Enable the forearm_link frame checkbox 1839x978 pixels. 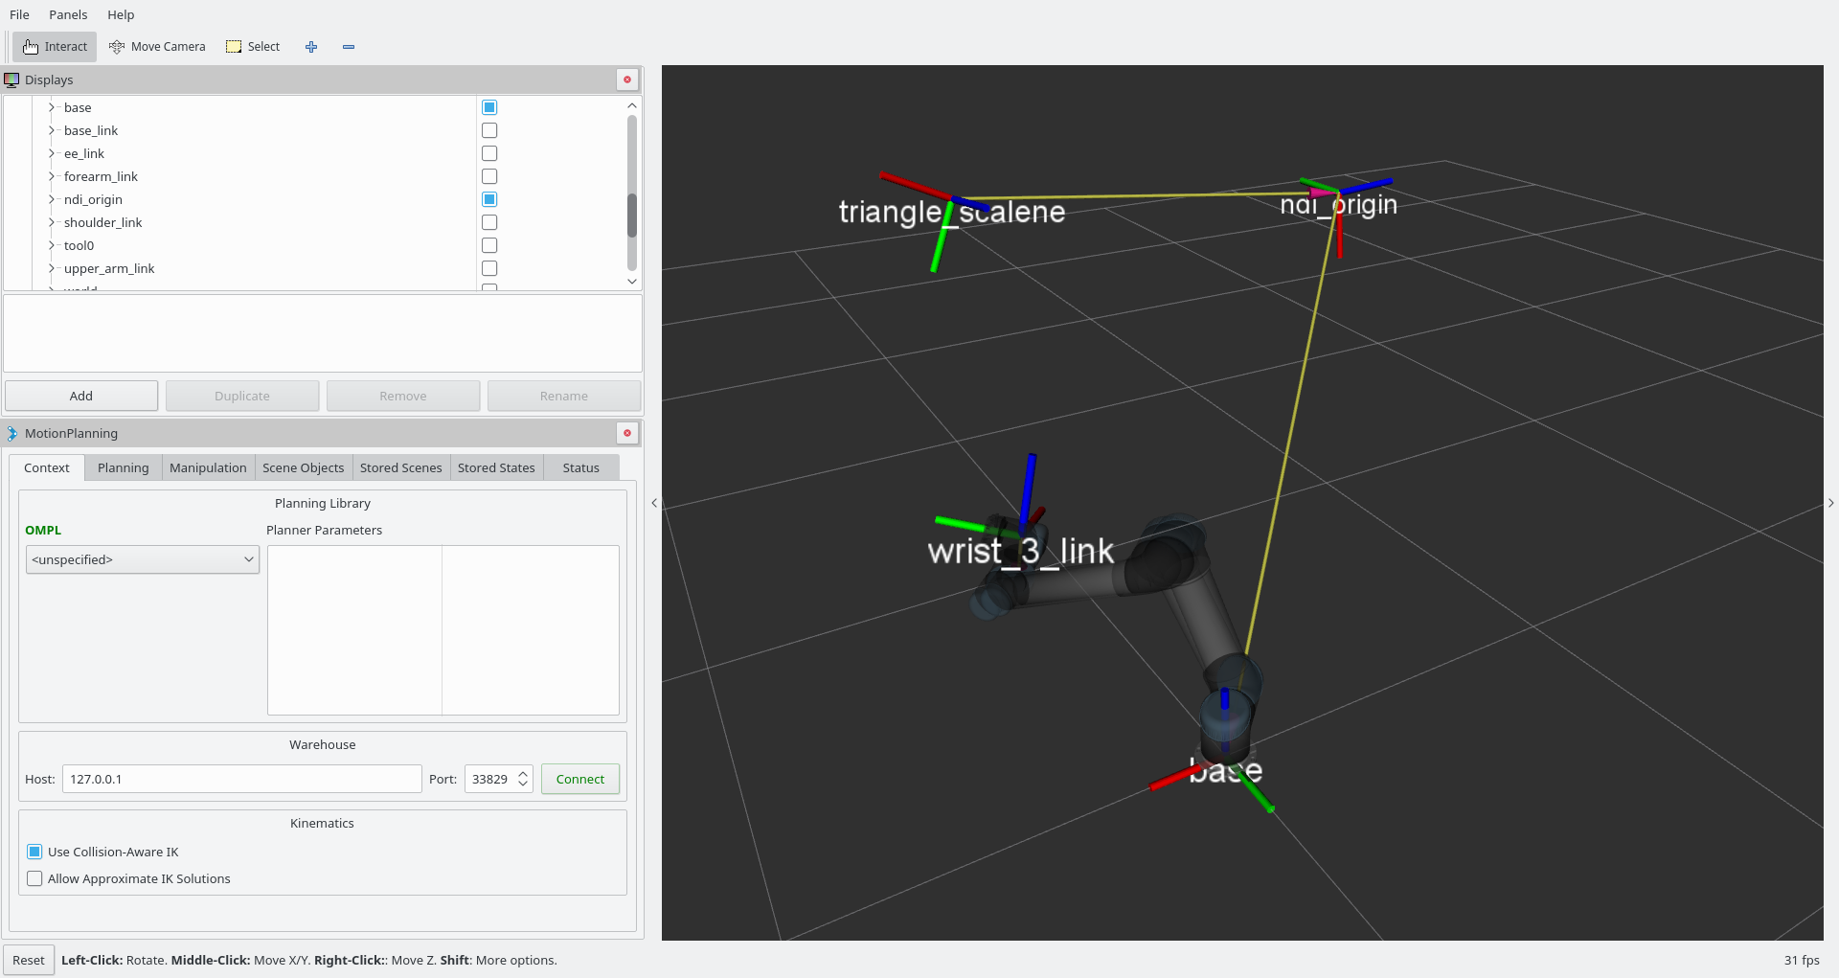click(489, 176)
